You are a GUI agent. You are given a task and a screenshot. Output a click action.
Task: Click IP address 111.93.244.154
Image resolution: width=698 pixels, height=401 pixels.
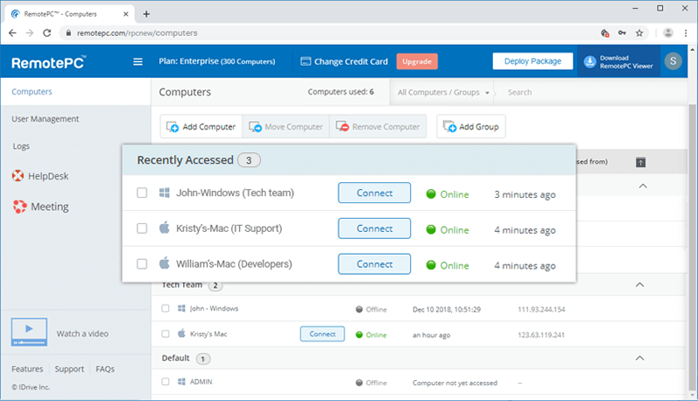point(541,309)
